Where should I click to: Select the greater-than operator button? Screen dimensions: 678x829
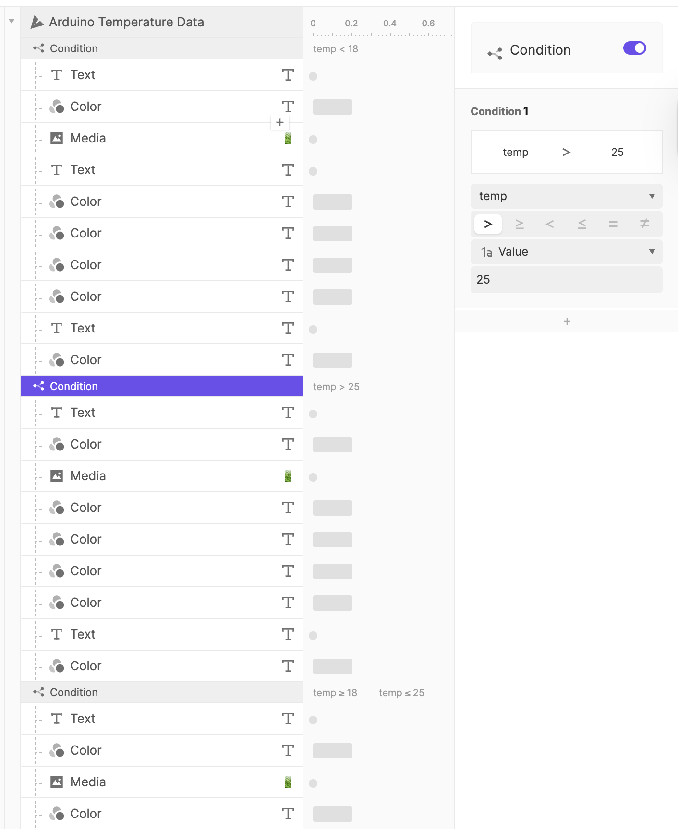pyautogui.click(x=488, y=224)
